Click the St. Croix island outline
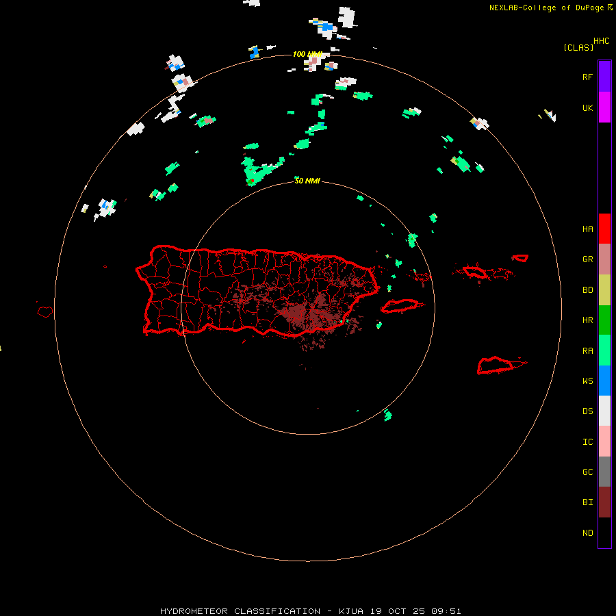 click(496, 365)
